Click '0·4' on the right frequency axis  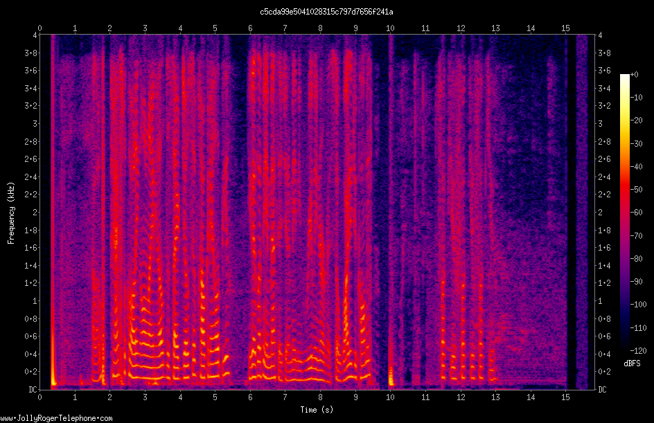[604, 354]
